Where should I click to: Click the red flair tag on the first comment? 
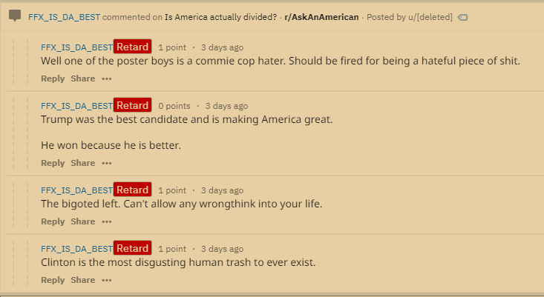click(132, 47)
